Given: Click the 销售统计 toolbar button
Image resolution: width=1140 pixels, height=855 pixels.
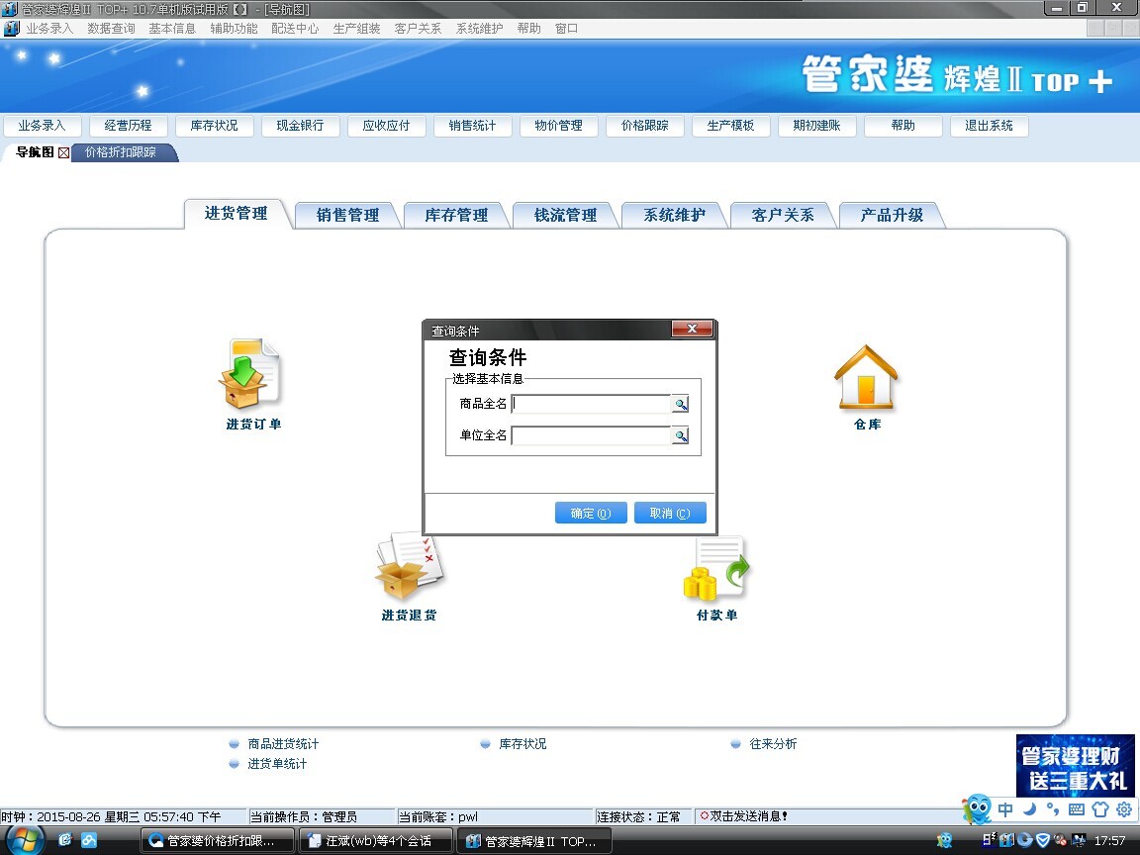Looking at the screenshot, I should [x=473, y=126].
